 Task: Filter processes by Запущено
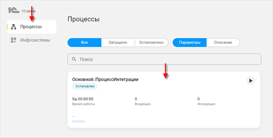click(118, 42)
